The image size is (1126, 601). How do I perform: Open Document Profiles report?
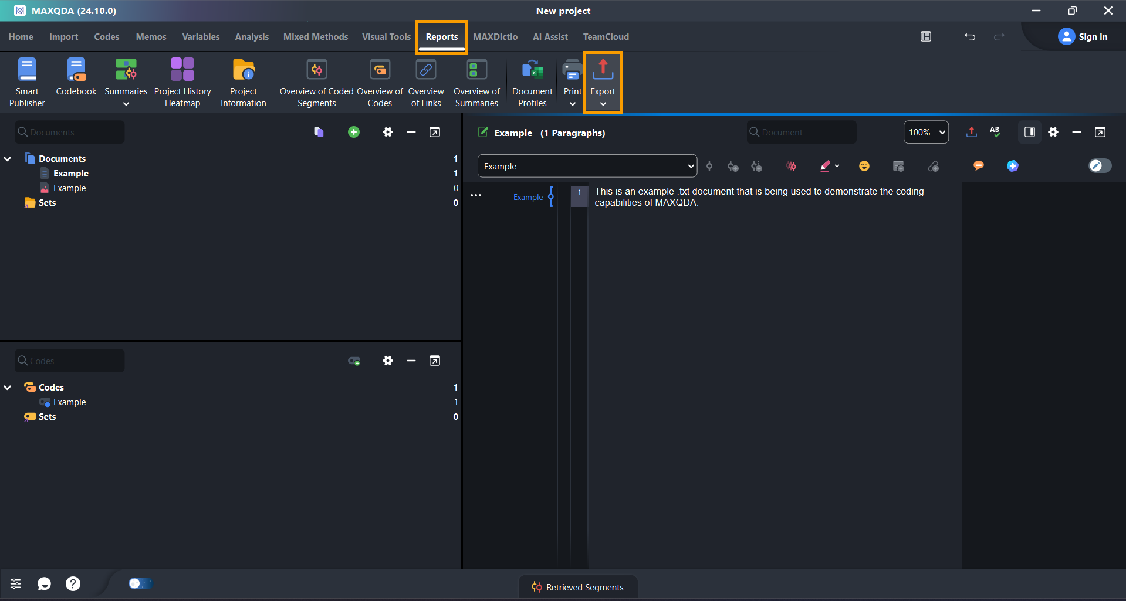click(x=532, y=82)
